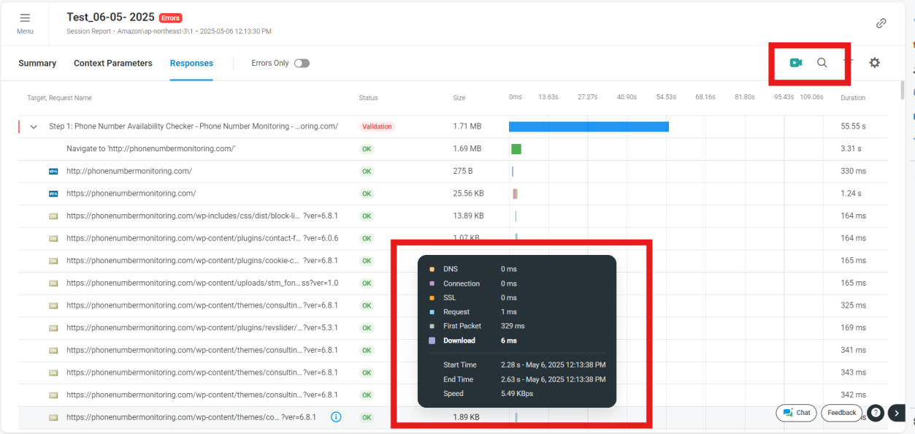915x434 pixels.
Task: Open the gear settings icon
Action: [x=875, y=63]
